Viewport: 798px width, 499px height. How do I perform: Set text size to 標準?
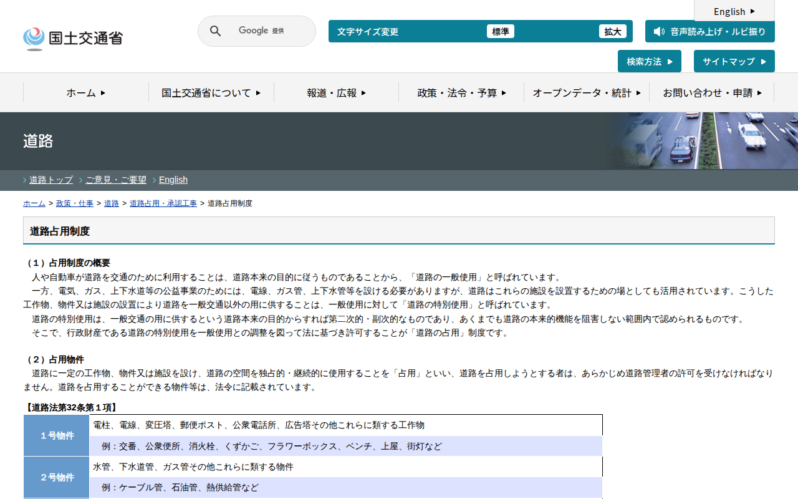[x=500, y=31]
